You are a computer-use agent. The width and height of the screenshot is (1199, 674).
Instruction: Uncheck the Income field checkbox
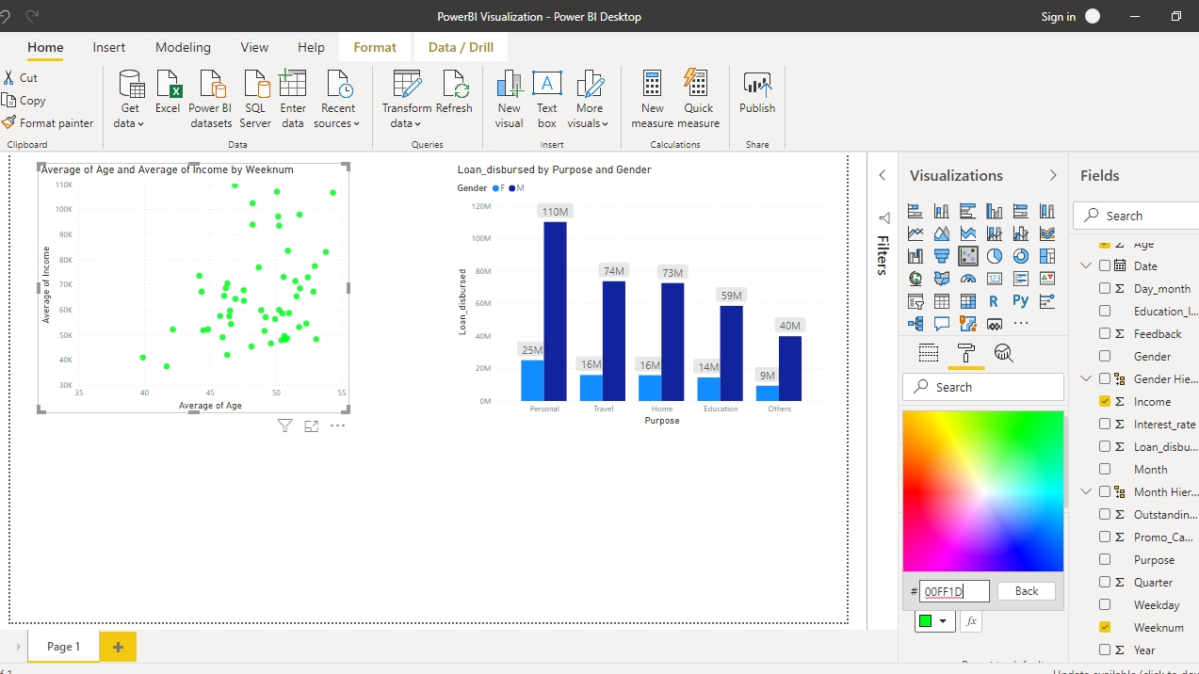click(1105, 401)
